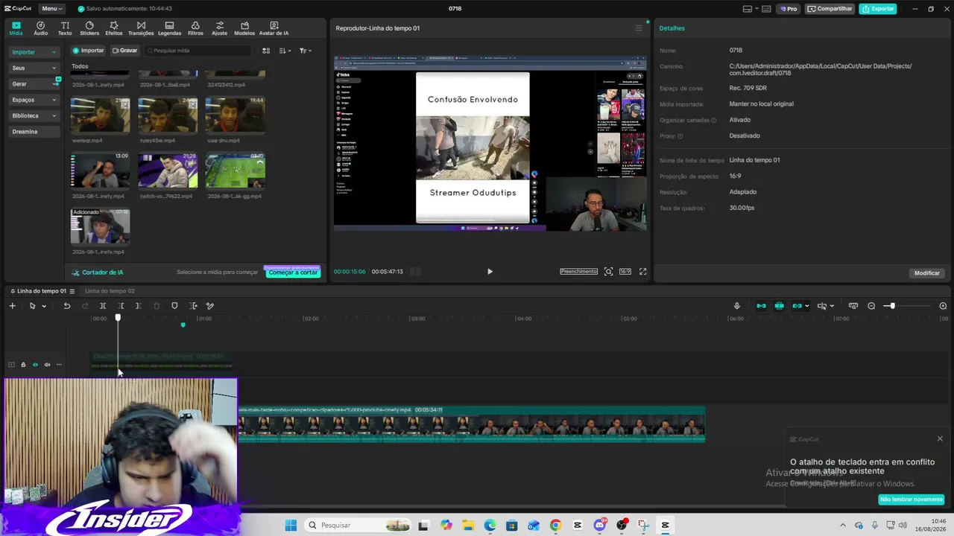Viewport: 954px width, 536px height.
Task: Toggle main track magnet
Action: (x=761, y=306)
